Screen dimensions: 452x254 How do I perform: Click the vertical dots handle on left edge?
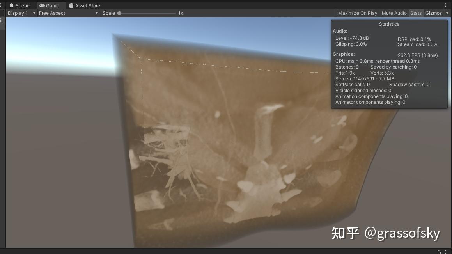click(x=1, y=20)
